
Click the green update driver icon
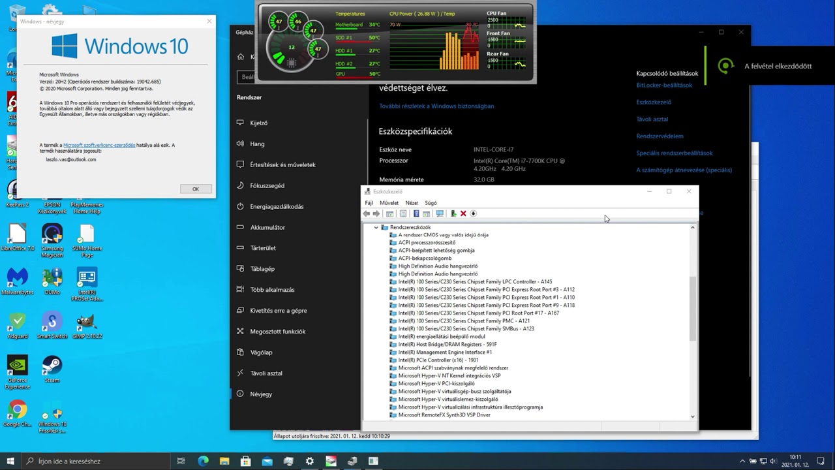coord(453,213)
